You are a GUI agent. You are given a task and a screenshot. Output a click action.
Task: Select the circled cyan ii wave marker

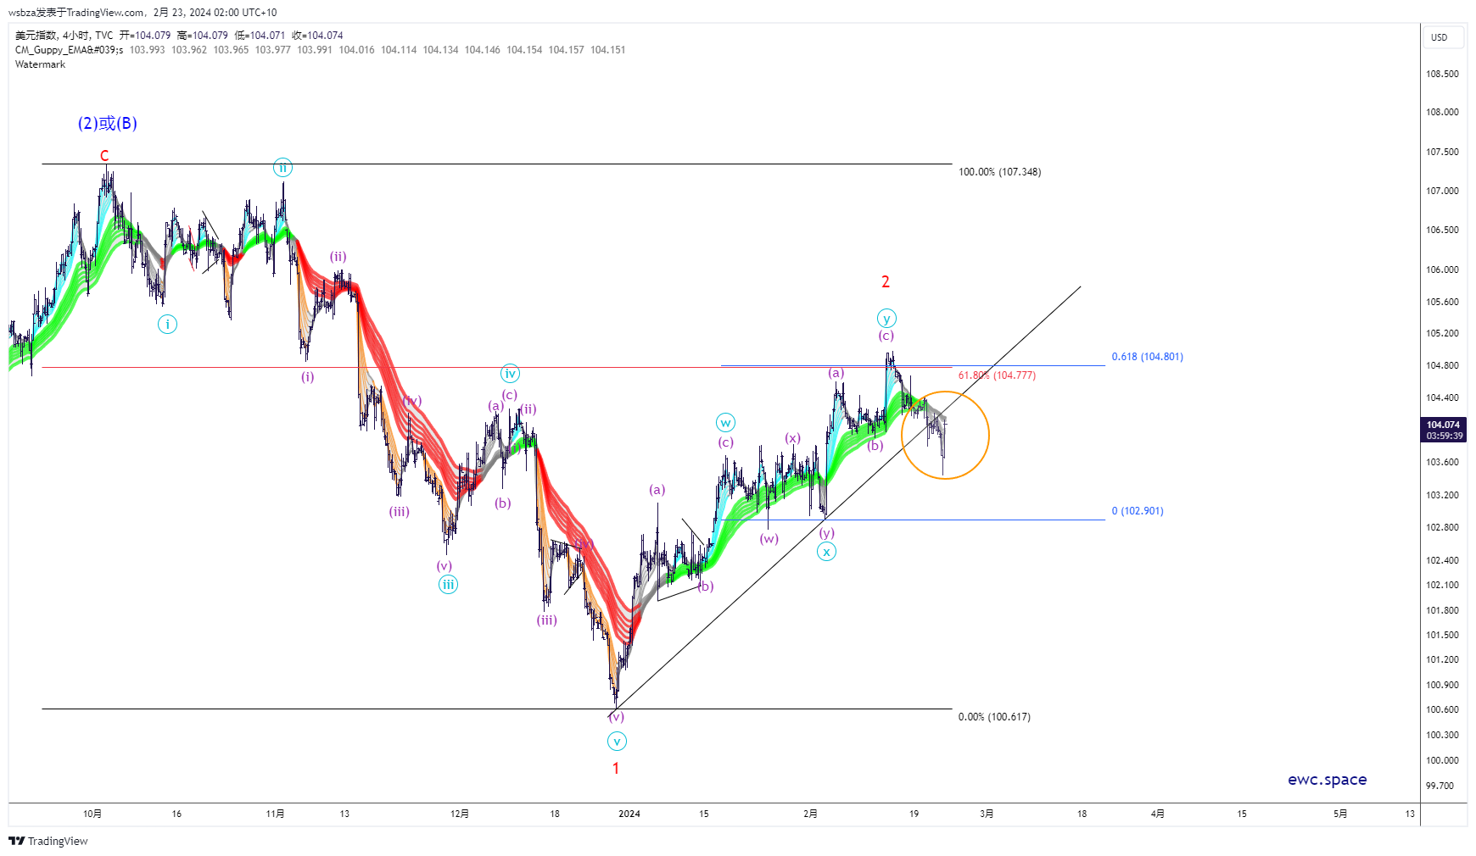(282, 168)
